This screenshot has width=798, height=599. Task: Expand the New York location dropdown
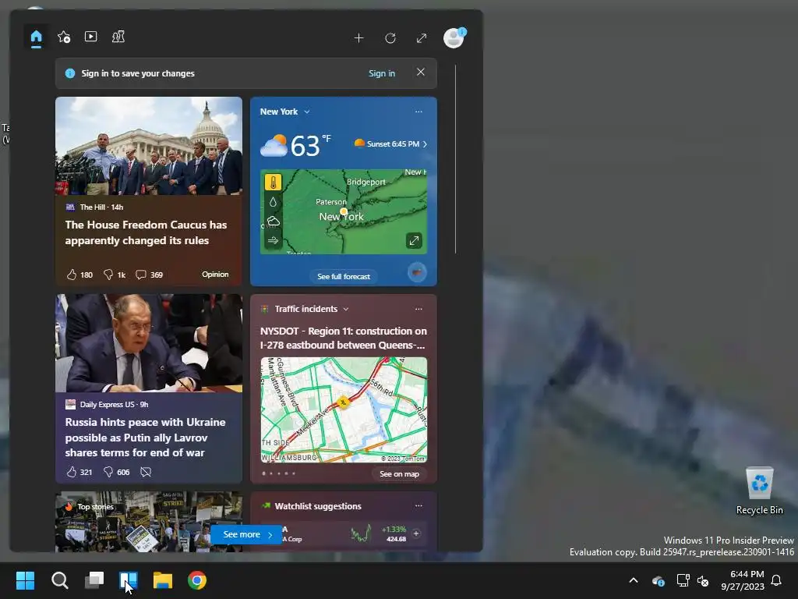point(306,112)
